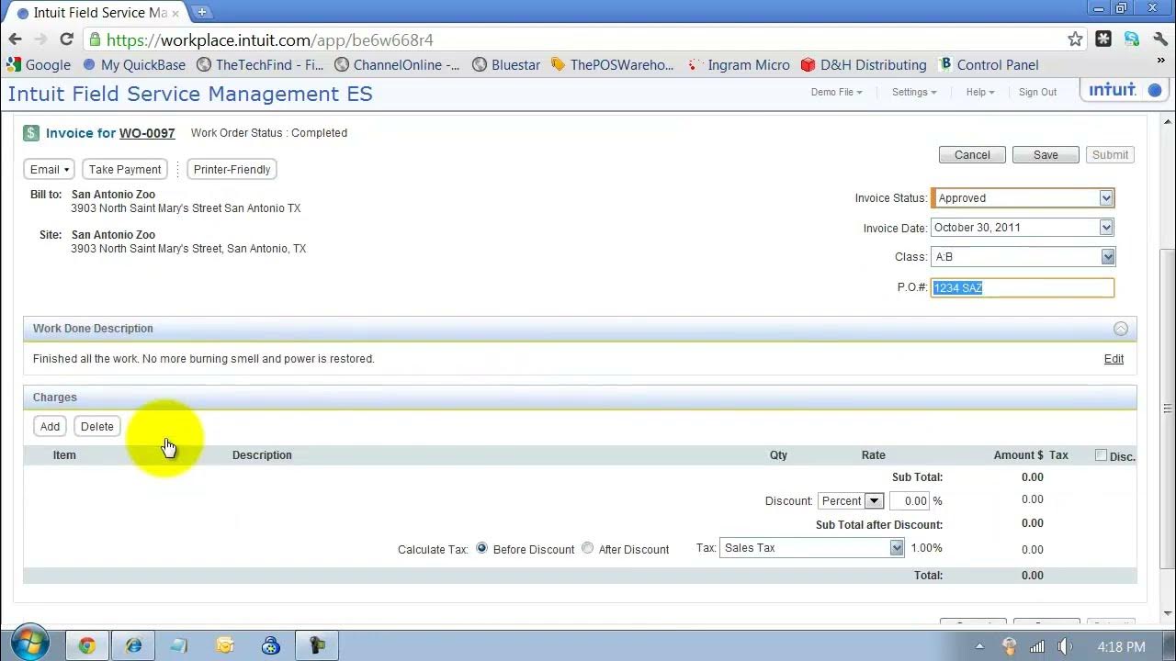Screen dimensions: 1176x661
Task: Open the Settings menu
Action: [914, 92]
